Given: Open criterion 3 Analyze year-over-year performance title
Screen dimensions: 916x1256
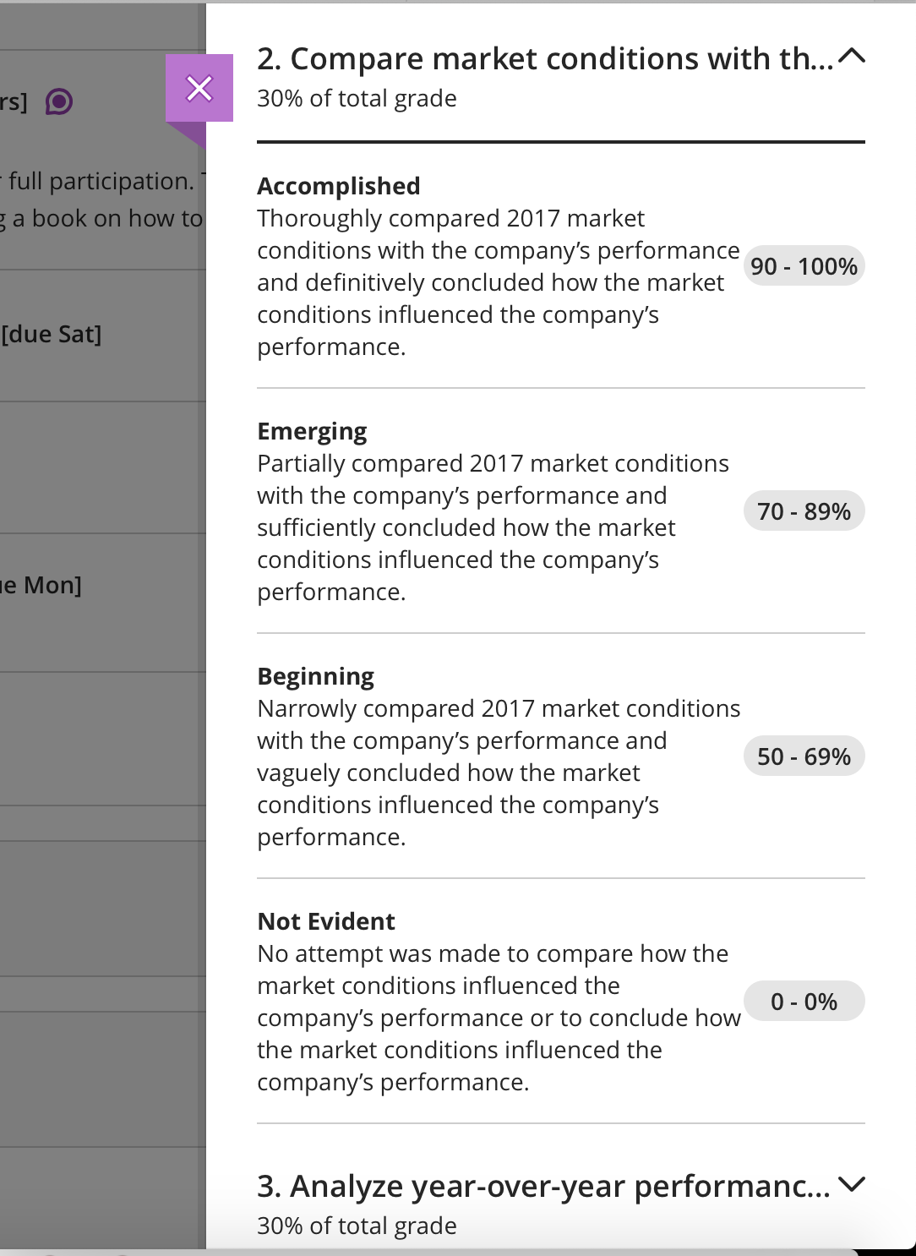Looking at the screenshot, I should (543, 1186).
